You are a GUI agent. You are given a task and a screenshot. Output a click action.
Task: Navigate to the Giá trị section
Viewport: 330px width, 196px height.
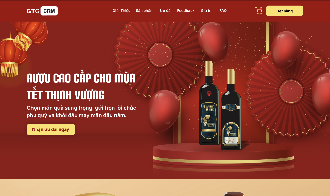tap(206, 11)
